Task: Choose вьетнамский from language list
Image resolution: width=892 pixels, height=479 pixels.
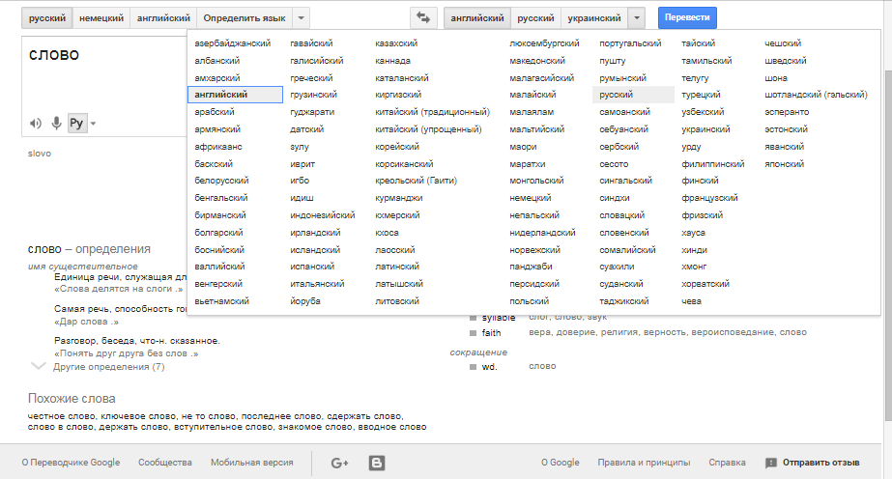Action: [222, 301]
